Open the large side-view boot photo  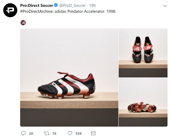(69, 78)
